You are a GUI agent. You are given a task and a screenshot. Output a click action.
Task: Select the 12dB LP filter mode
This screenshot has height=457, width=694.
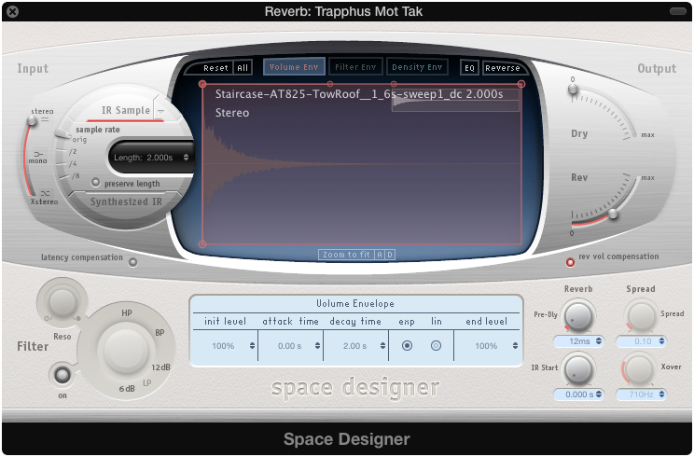click(x=160, y=367)
